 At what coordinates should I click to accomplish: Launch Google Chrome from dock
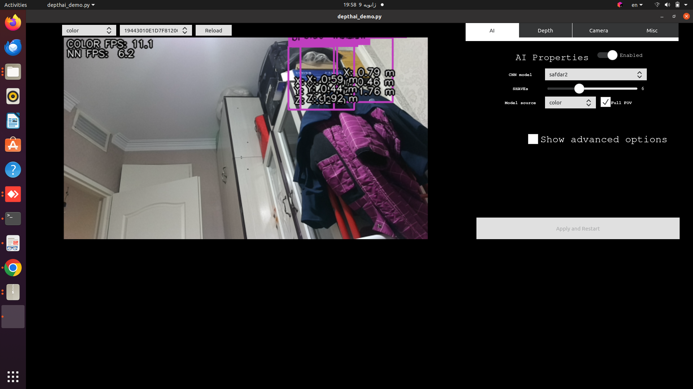coord(13,268)
